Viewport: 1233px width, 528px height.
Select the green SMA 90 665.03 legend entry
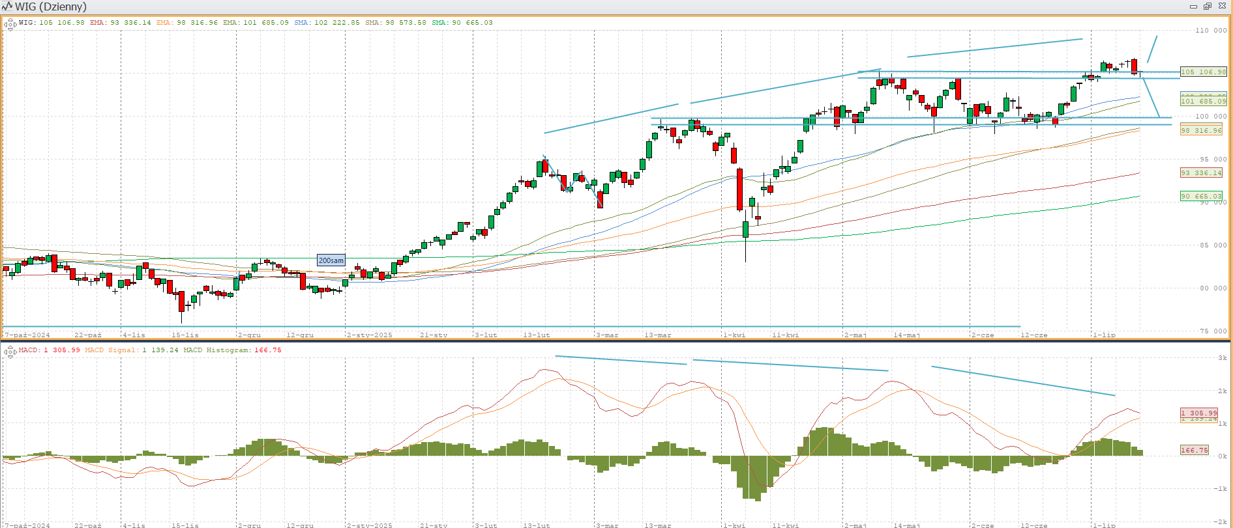point(462,23)
